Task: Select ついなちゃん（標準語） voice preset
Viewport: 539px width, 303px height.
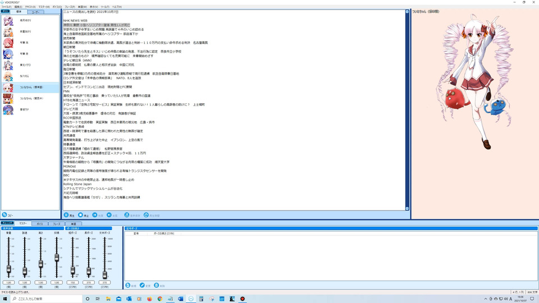Action: pyautogui.click(x=30, y=88)
